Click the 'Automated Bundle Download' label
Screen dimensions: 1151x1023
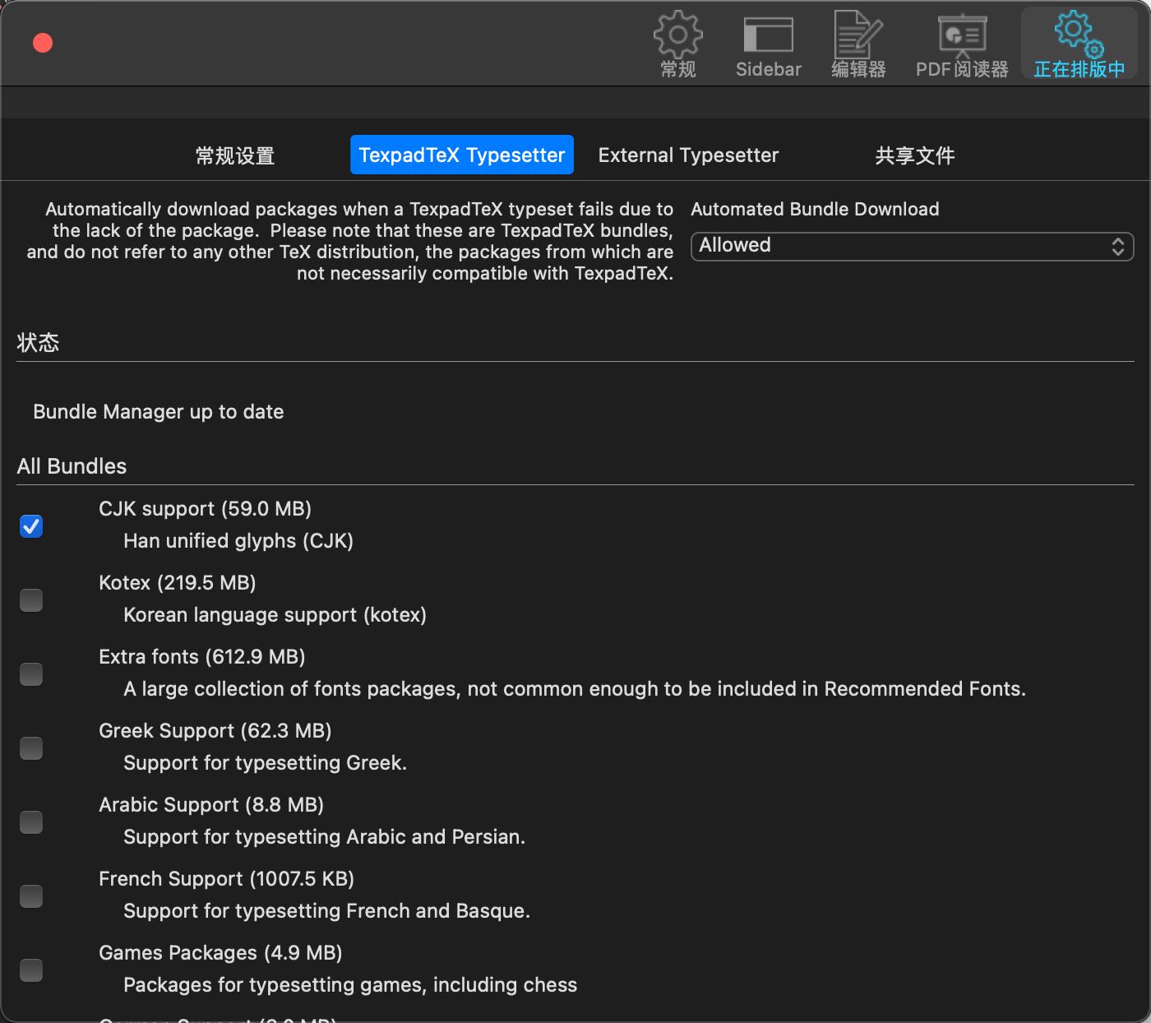pos(815,210)
